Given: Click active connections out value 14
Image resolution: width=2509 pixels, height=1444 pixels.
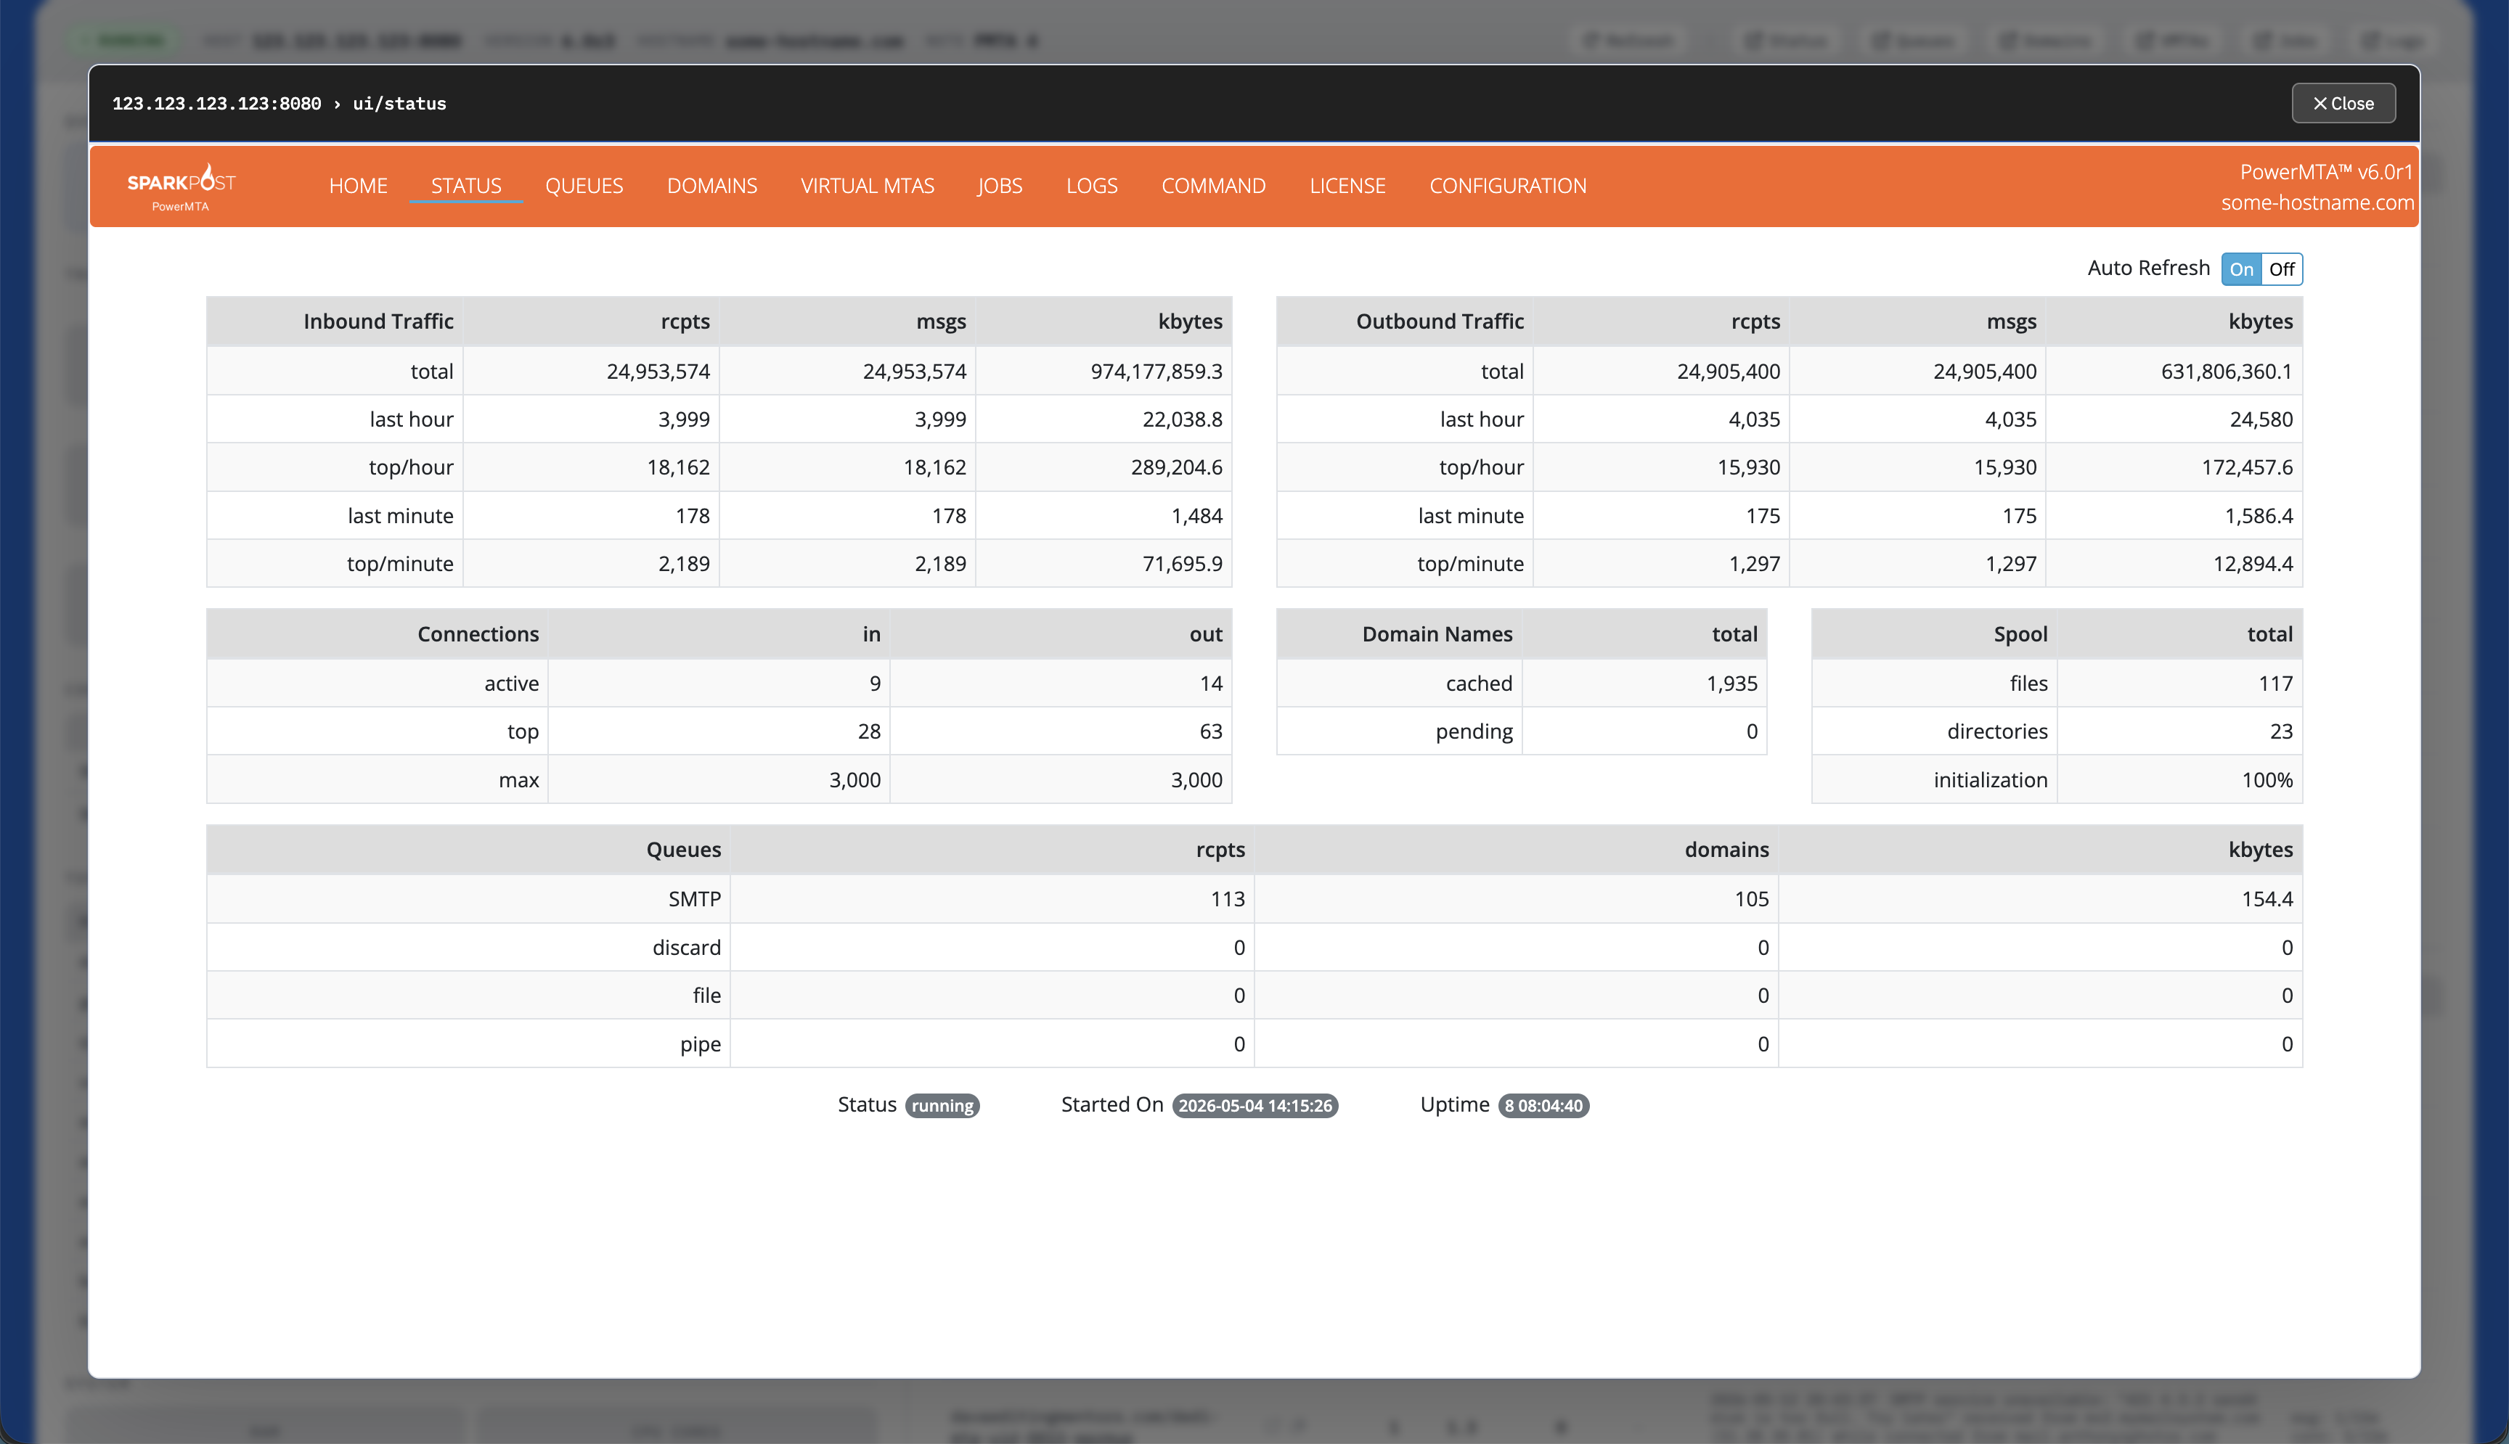Looking at the screenshot, I should tap(1212, 684).
